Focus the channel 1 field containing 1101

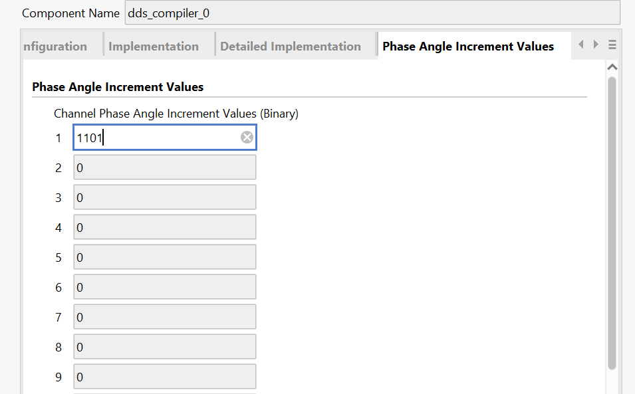click(156, 138)
